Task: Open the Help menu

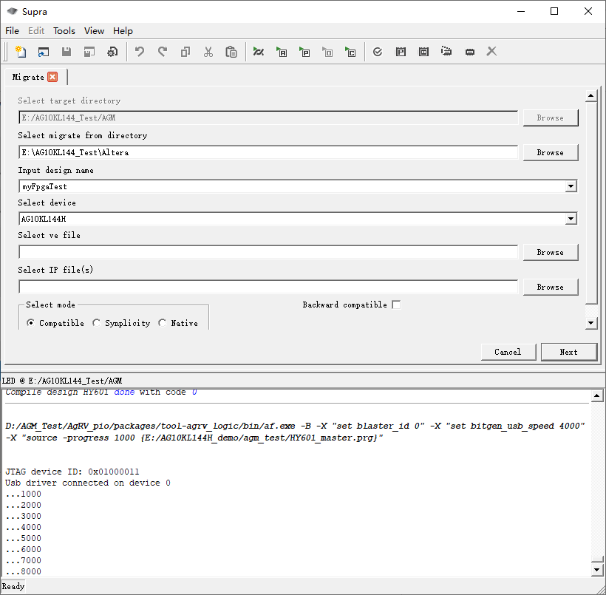Action: point(123,31)
